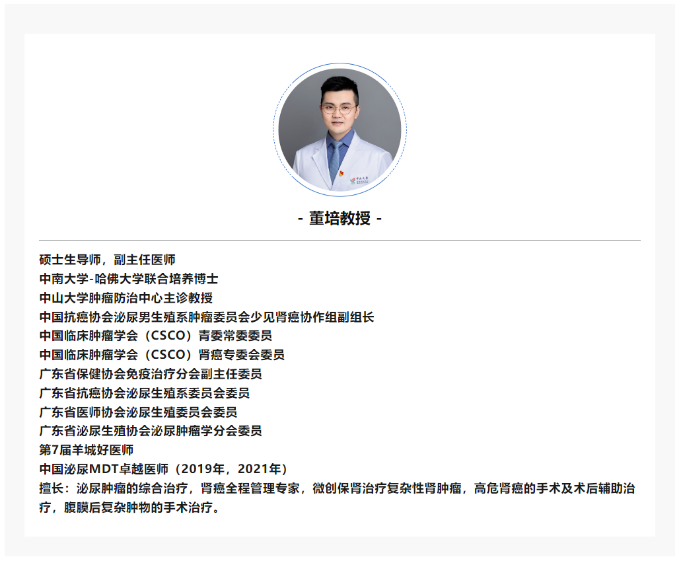Screen dimensions: 681x561
Task: Select the 少见肾癌协作组副组长 line
Action: (206, 317)
